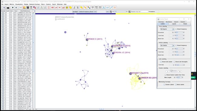Click the Cluster Labeling slider

(173, 71)
